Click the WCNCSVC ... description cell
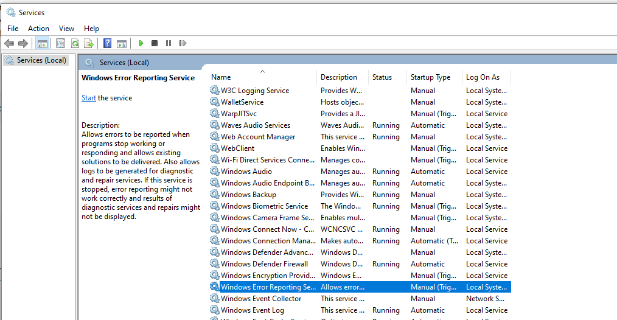Viewport: 617px width, 320px height. tap(342, 229)
